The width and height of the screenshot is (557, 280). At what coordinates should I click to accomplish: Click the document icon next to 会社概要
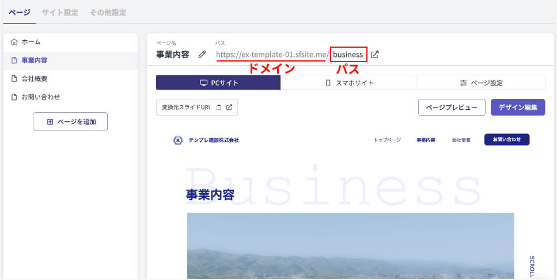(14, 79)
